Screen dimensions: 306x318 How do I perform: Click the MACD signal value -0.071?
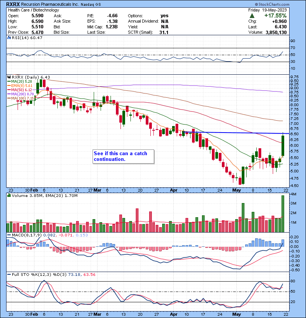coord(65,235)
